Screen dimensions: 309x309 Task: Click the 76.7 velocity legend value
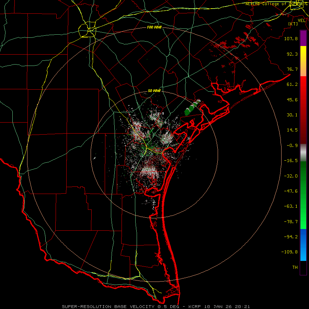coord(292,69)
